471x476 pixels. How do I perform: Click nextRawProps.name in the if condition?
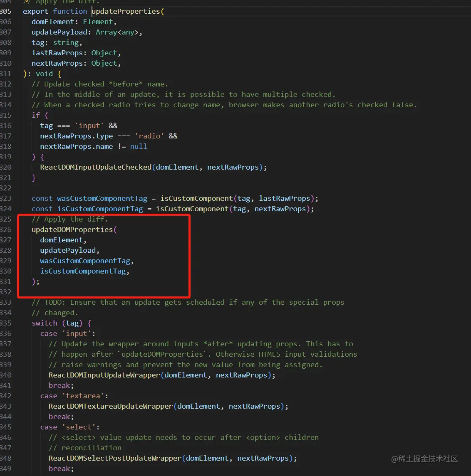click(x=77, y=146)
